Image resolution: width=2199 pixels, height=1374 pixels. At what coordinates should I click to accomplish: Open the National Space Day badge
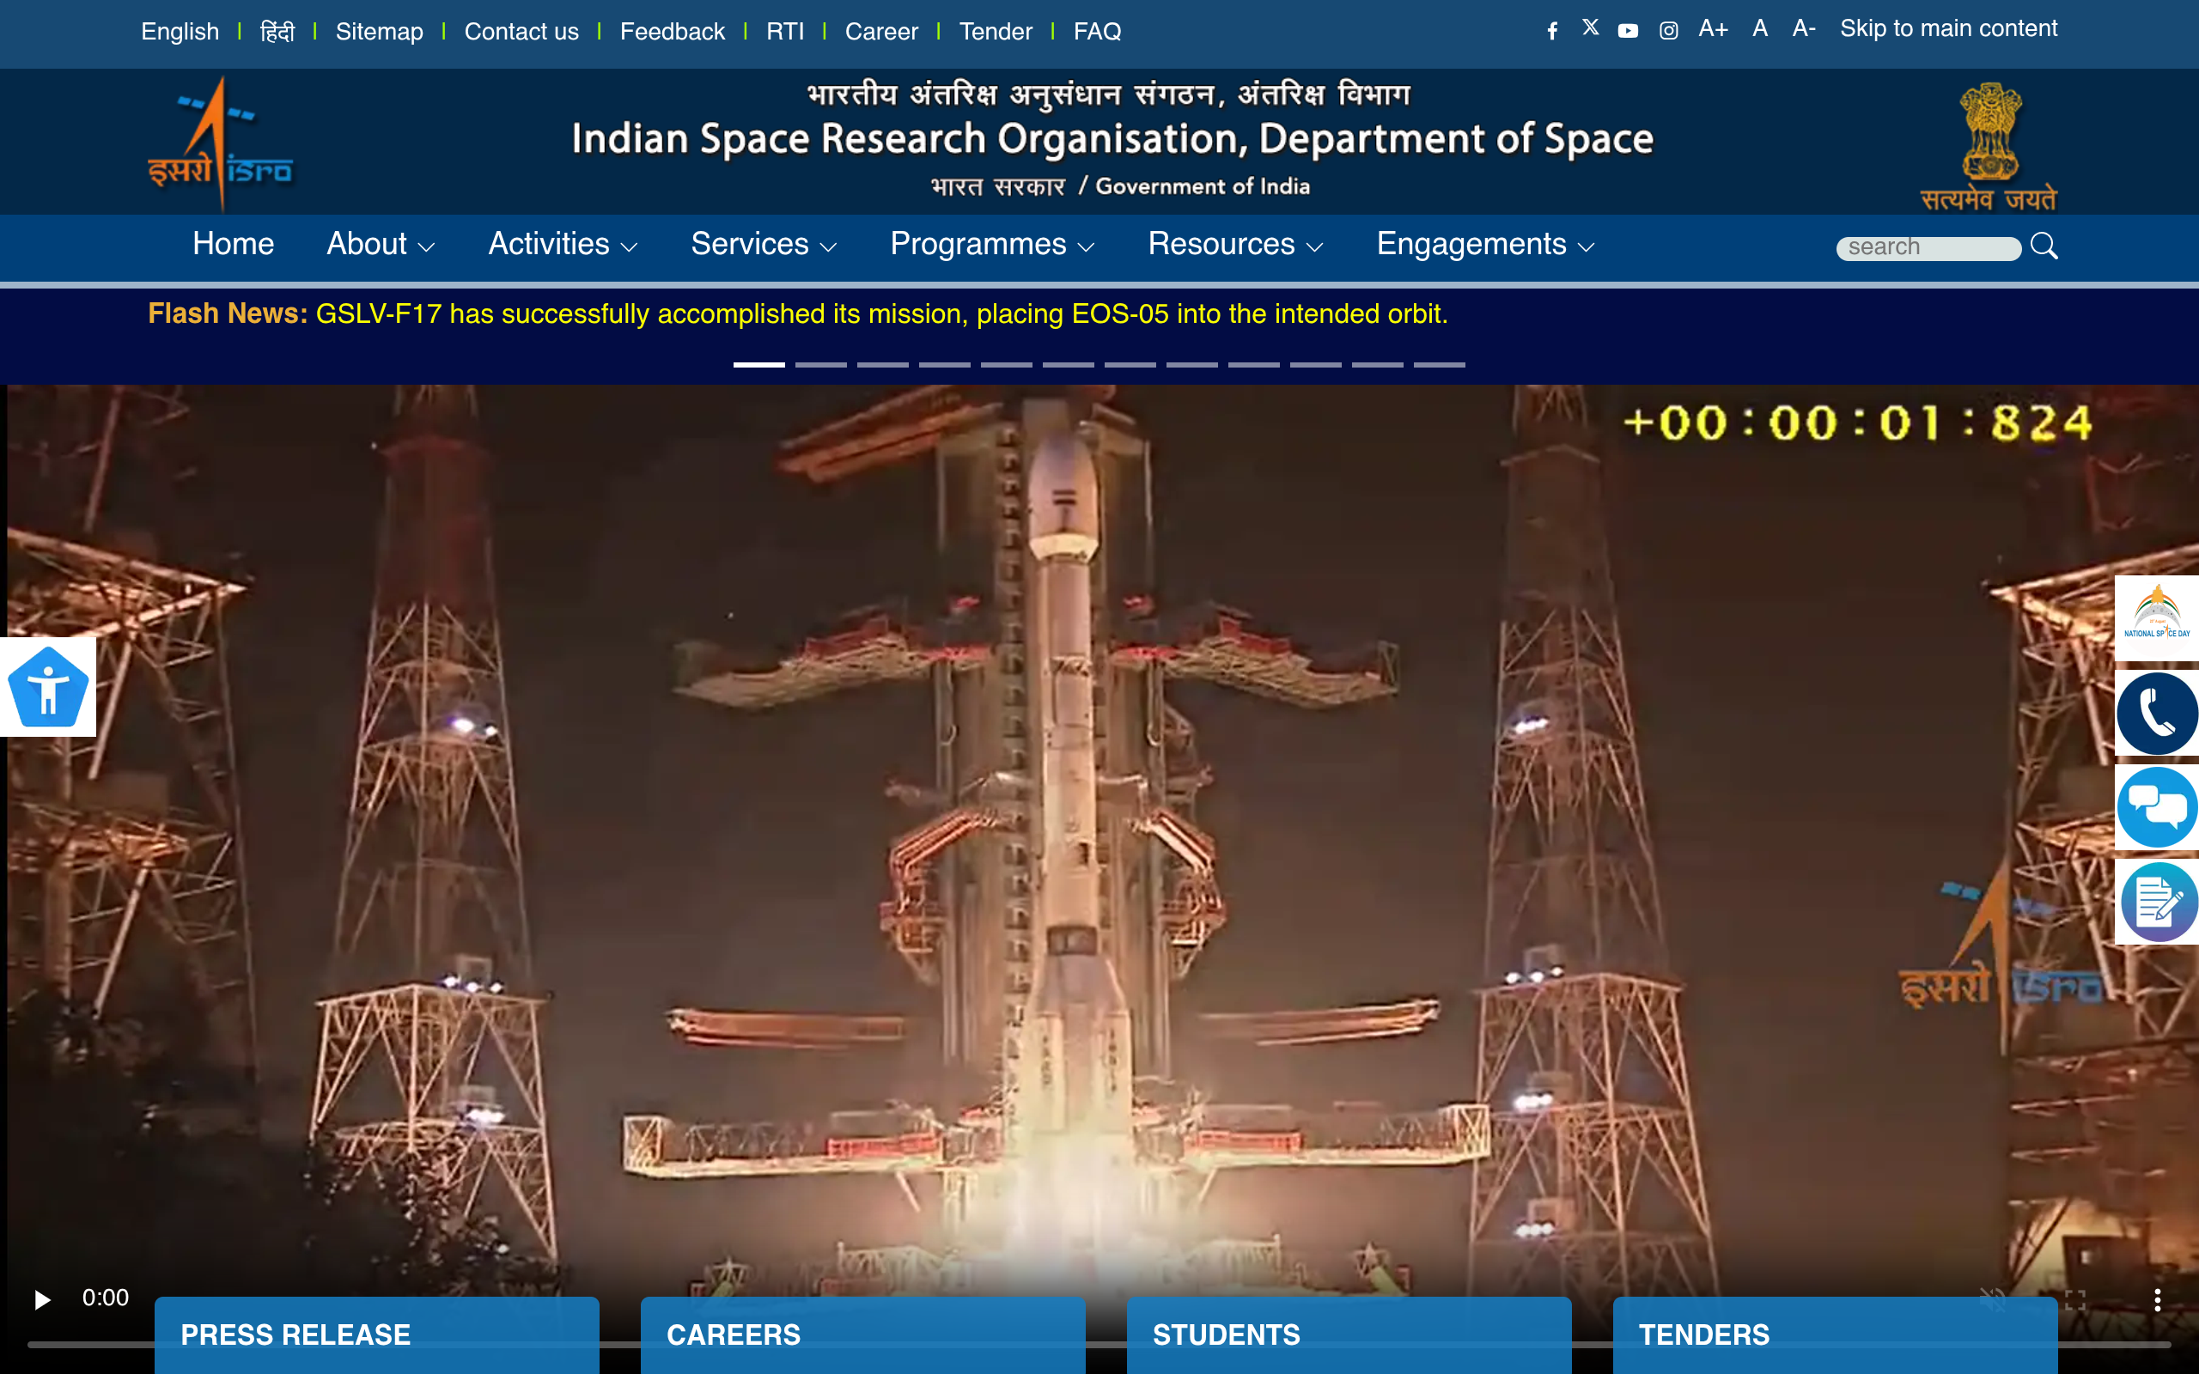coord(2157,617)
